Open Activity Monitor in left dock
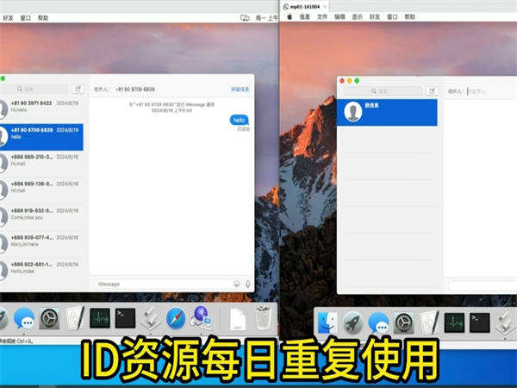This screenshot has width=517, height=388. (100, 318)
